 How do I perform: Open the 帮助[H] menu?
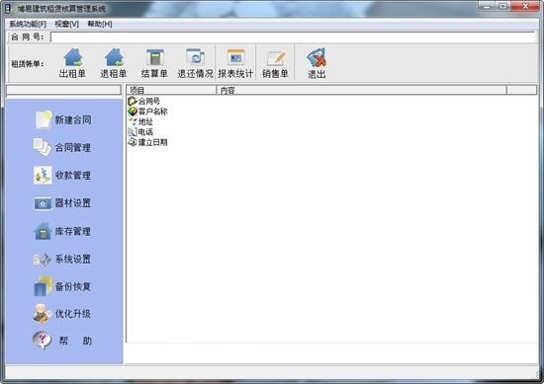coord(100,24)
